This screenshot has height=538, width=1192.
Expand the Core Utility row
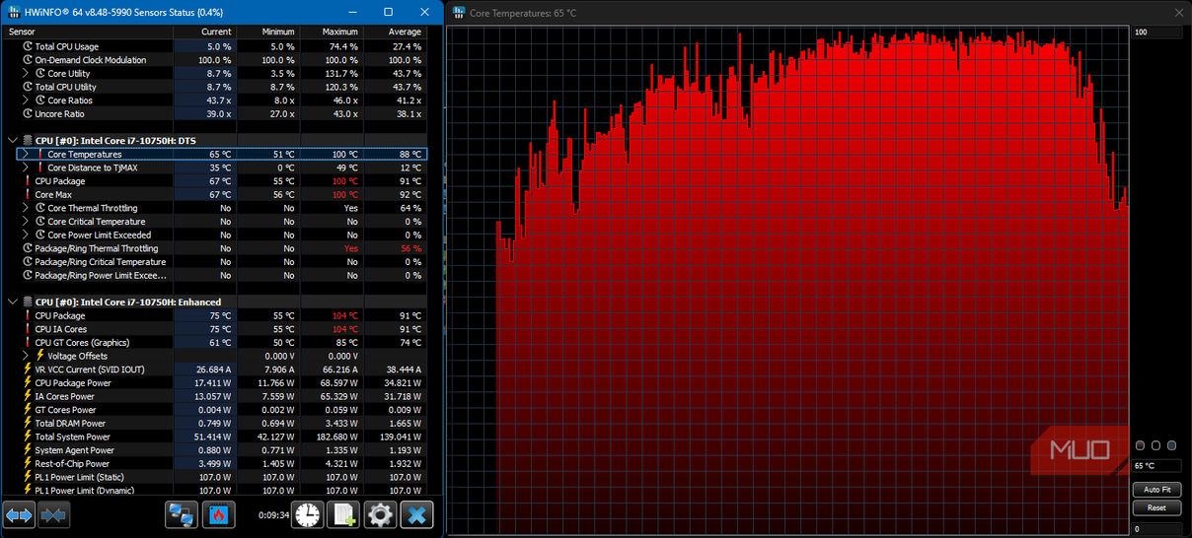click(x=27, y=73)
